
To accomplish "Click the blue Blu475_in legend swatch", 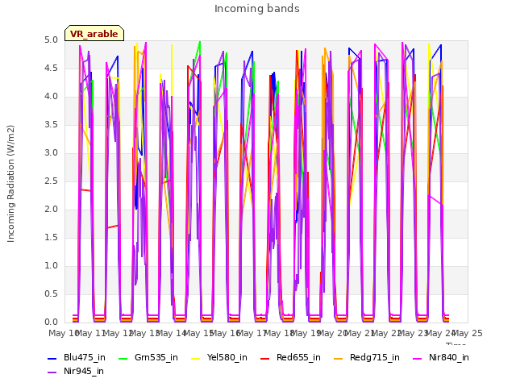I will [x=52, y=358].
